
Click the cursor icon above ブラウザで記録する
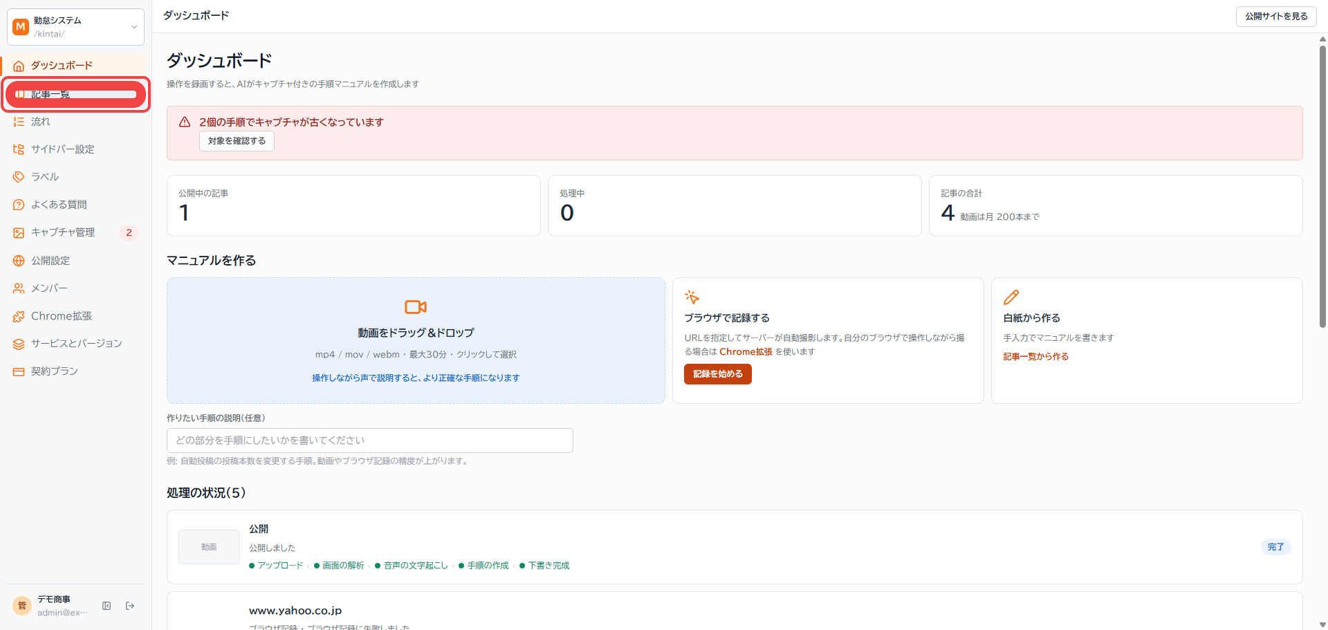tap(692, 297)
